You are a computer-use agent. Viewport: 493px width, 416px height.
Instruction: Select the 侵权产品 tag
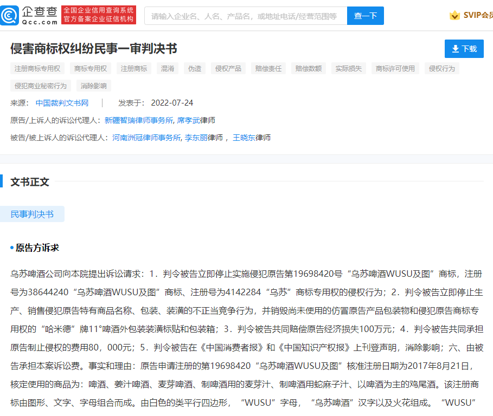[228, 68]
